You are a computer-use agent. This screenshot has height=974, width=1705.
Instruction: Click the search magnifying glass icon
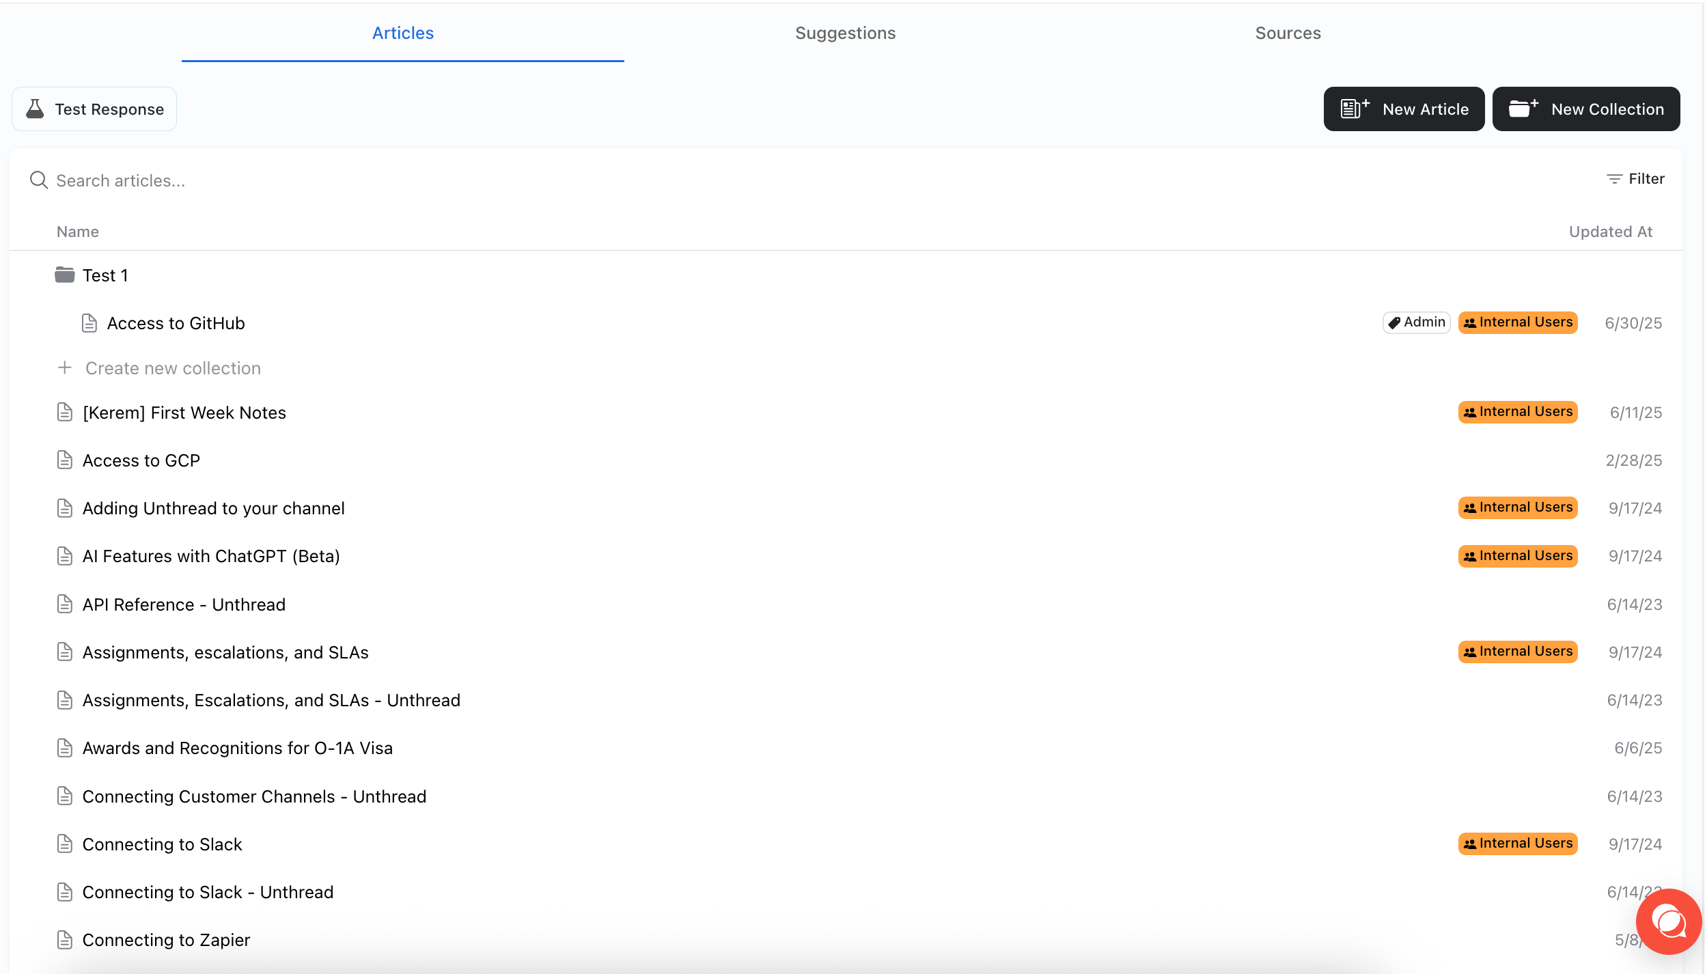38,180
